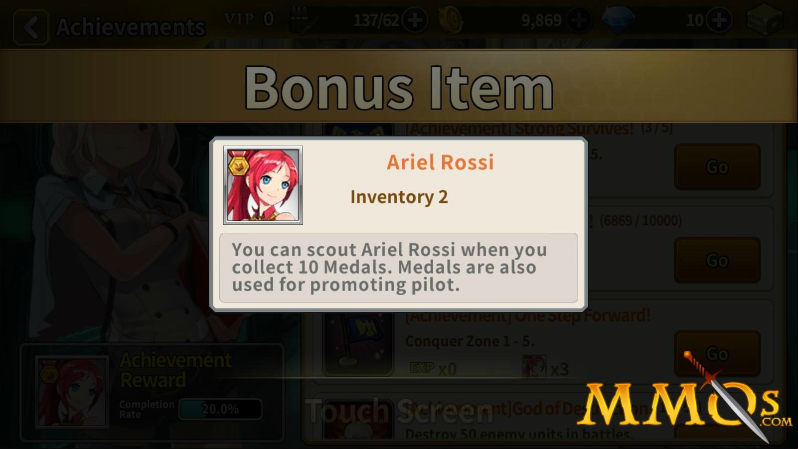Add gold coins with plus icon
The height and width of the screenshot is (449, 798).
[x=579, y=20]
